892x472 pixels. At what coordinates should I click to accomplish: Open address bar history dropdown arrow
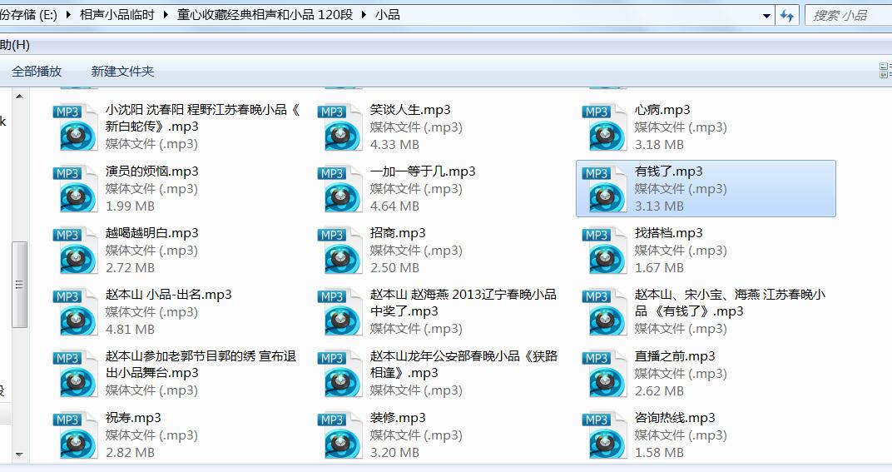click(766, 16)
